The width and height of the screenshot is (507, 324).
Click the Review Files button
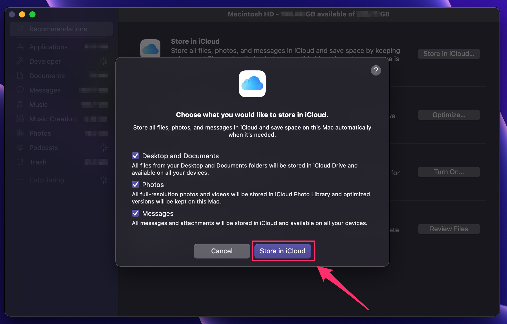click(x=449, y=229)
